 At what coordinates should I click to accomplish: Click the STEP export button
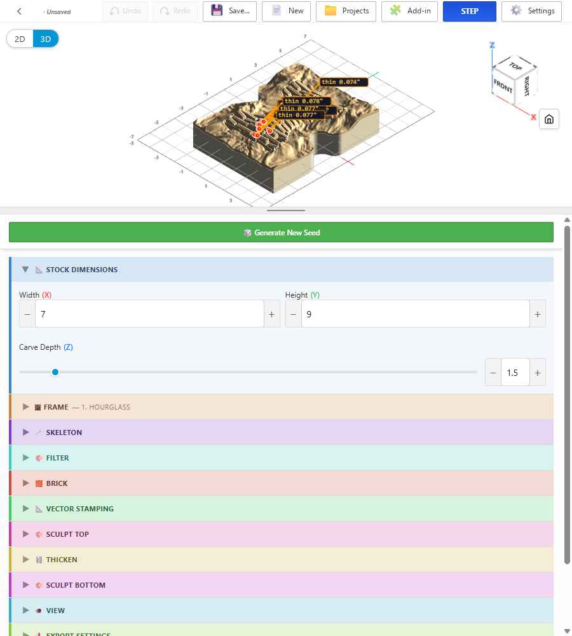pyautogui.click(x=470, y=11)
